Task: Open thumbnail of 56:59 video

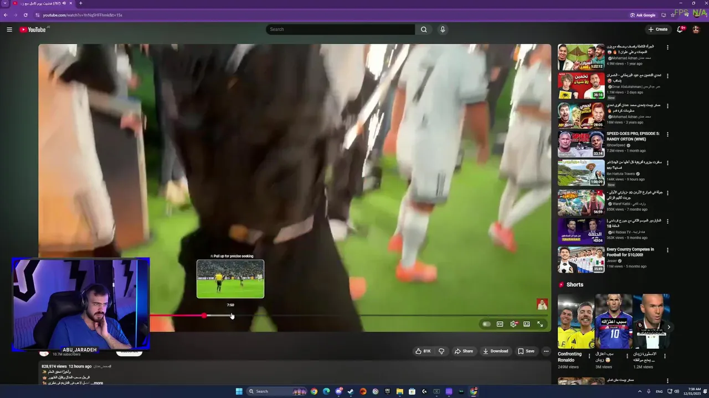Action: coord(581,202)
